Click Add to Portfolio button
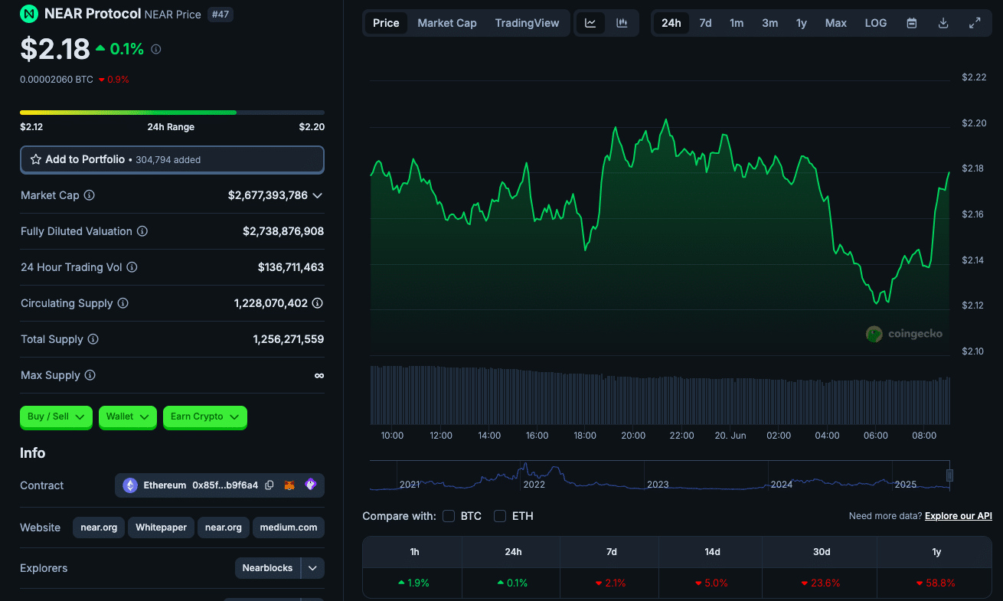 172,160
